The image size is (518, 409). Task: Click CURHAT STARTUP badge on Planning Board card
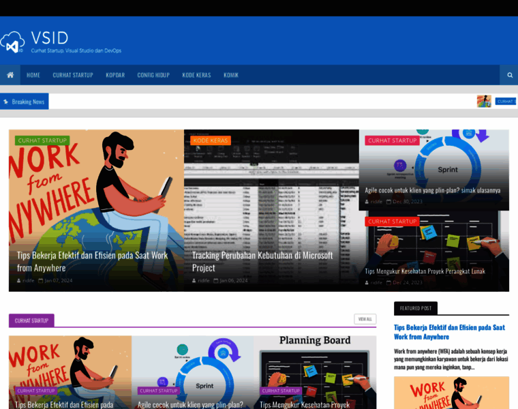[281, 391]
